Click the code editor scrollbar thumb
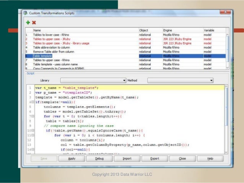This screenshot has width=244, height=183. tap(226, 107)
